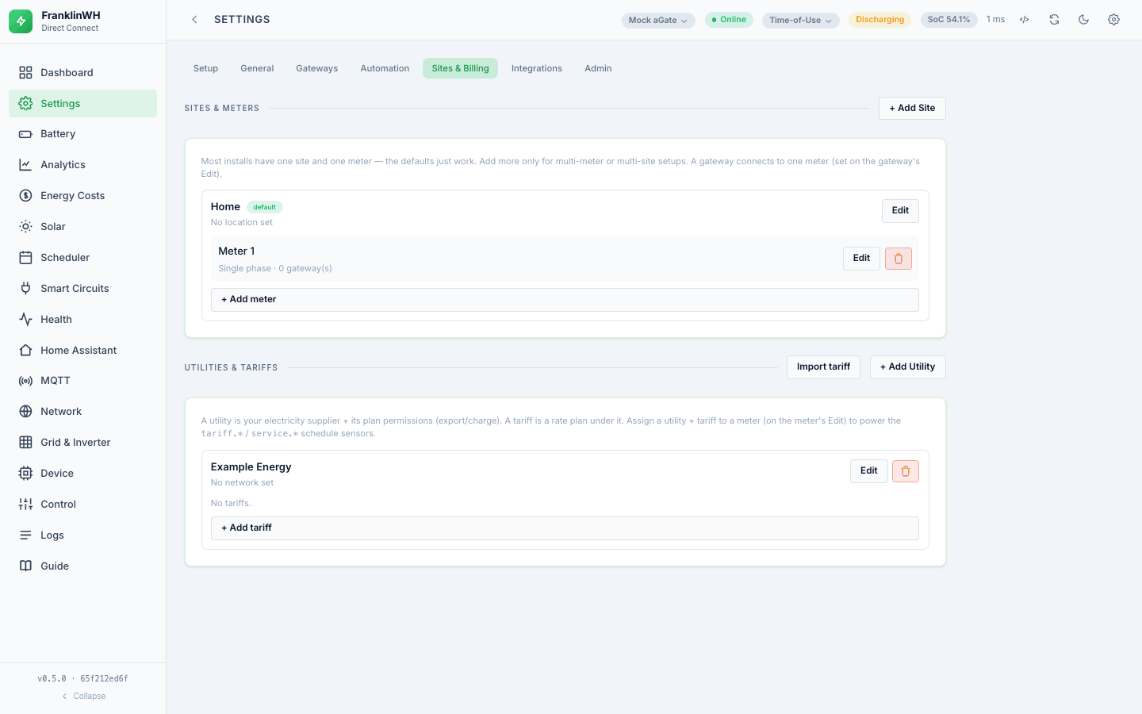
Task: Edit the Example Energy utility
Action: [x=869, y=471]
